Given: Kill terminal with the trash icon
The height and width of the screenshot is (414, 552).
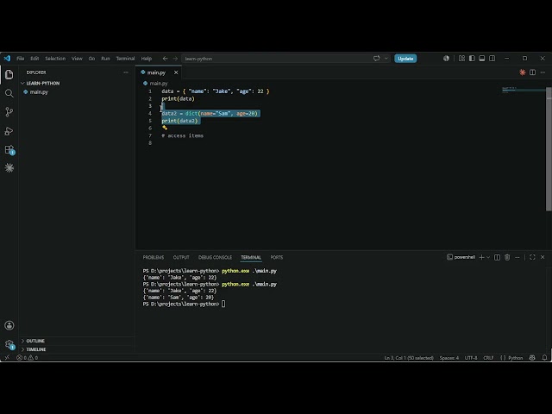Looking at the screenshot, I should pos(507,257).
